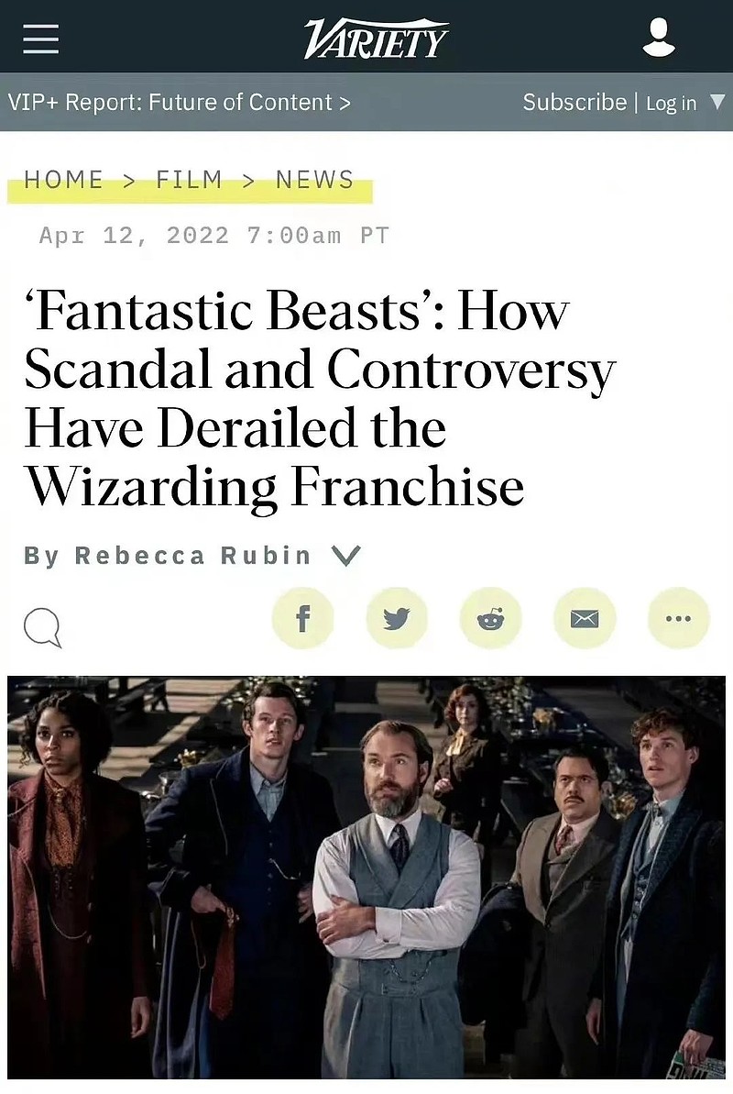Share article via email icon
The width and height of the screenshot is (733, 1094).
(585, 617)
